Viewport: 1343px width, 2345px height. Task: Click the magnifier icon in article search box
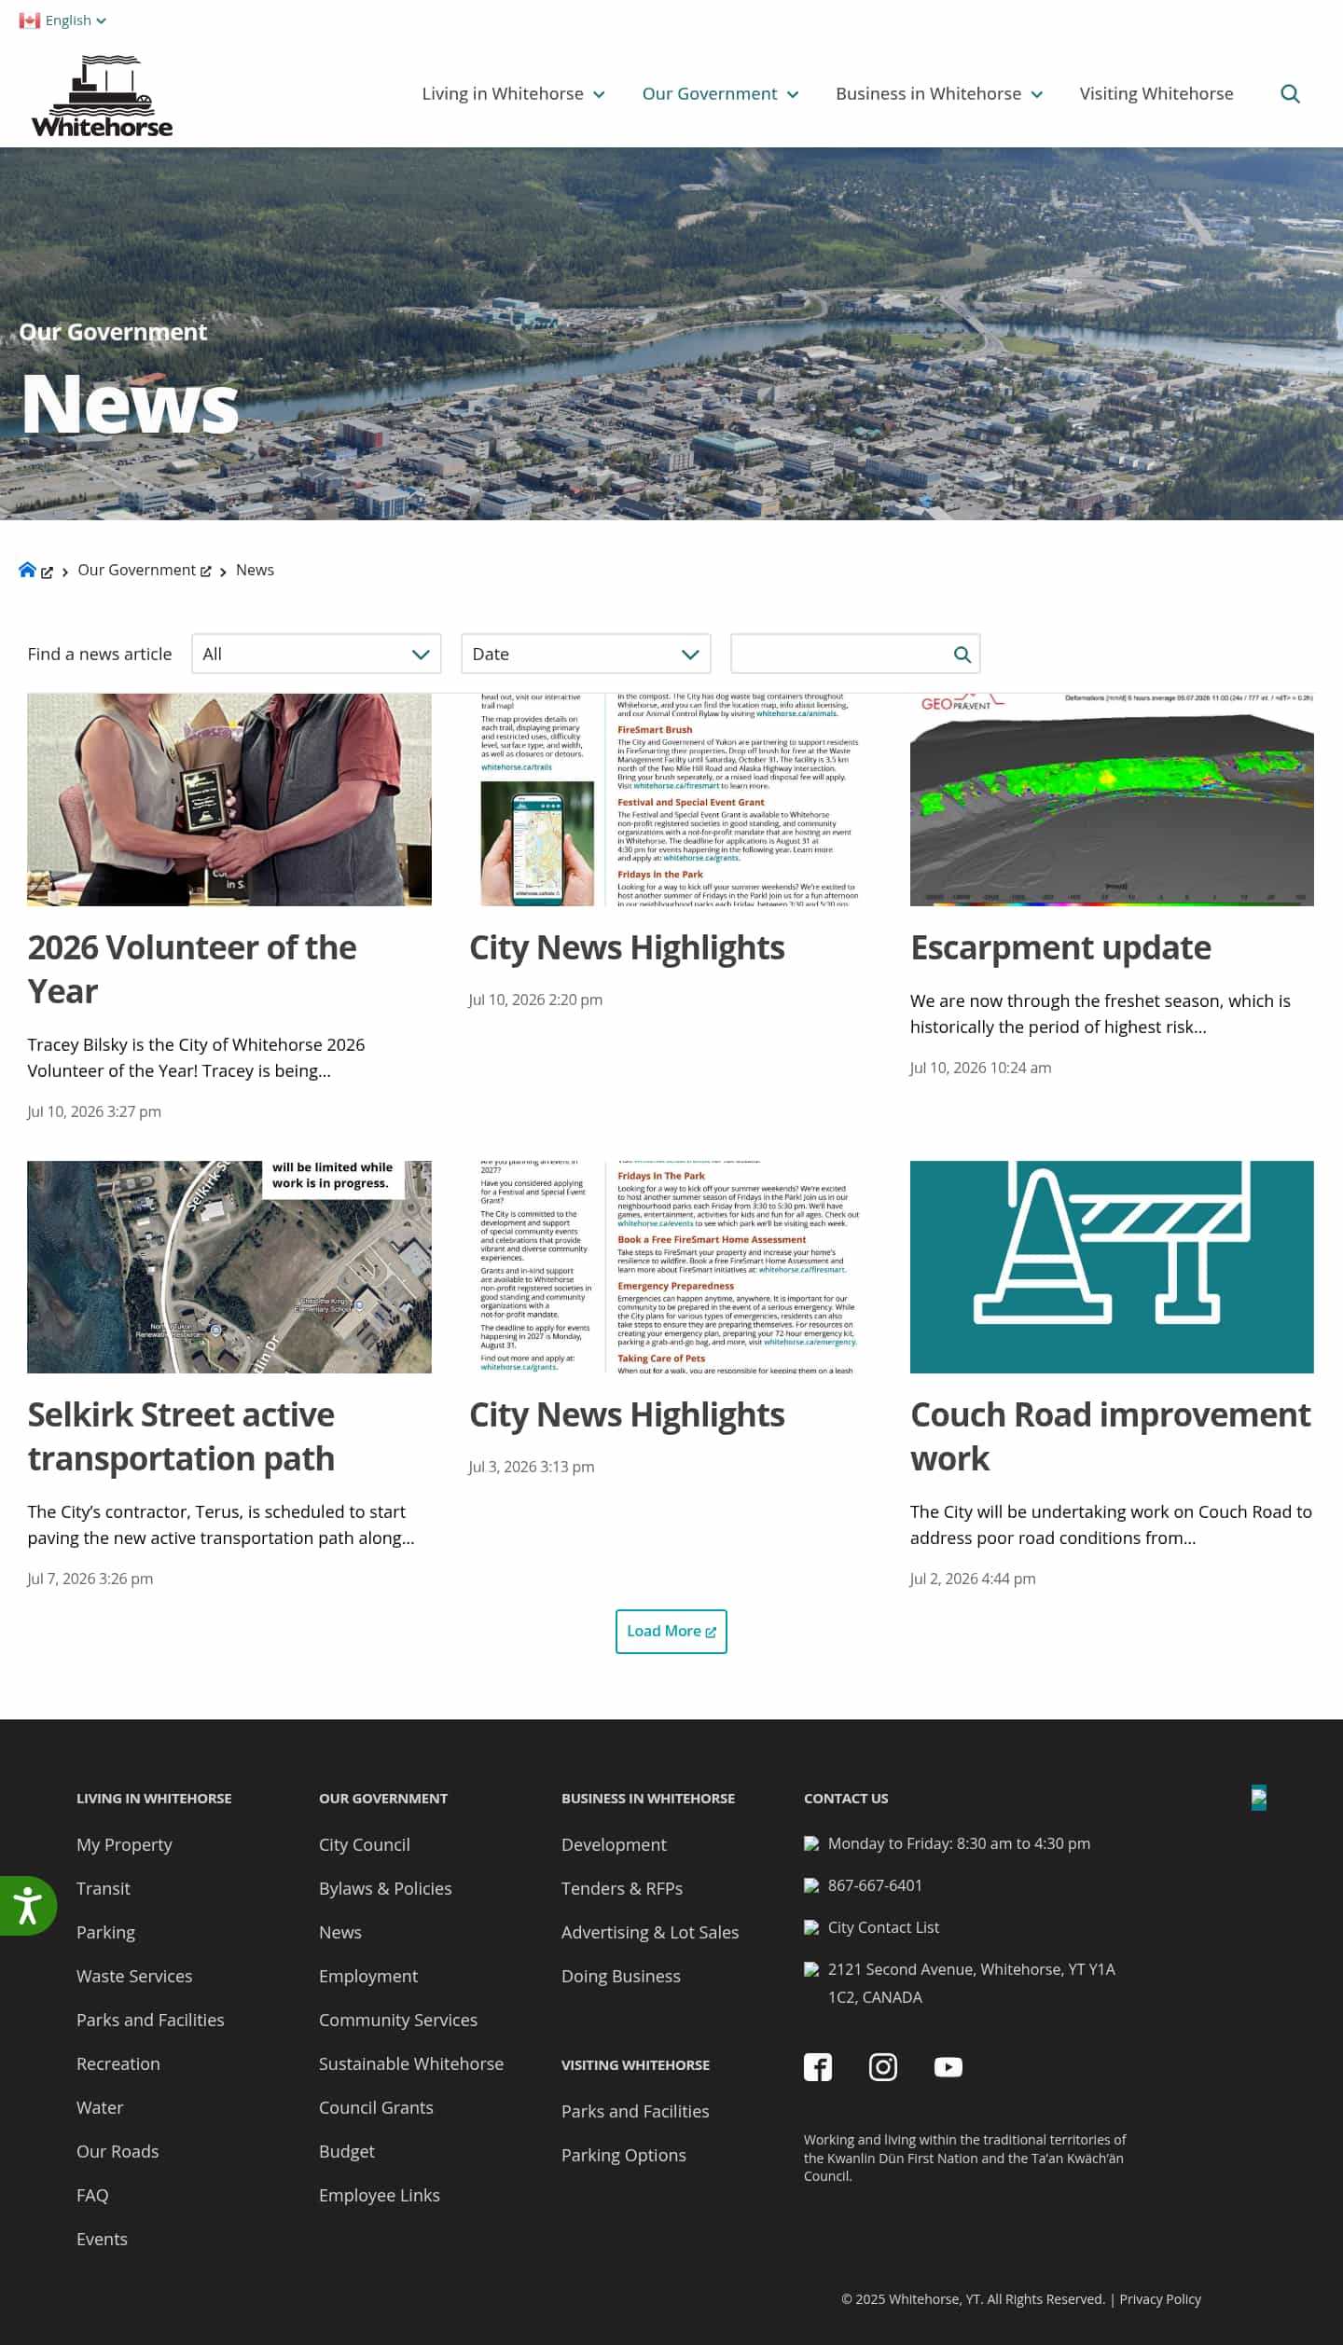click(x=962, y=655)
